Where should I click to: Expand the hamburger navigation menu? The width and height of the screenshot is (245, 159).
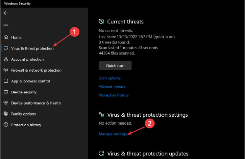(5, 24)
